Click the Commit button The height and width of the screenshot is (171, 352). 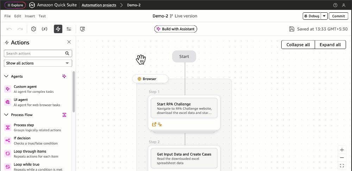338,16
